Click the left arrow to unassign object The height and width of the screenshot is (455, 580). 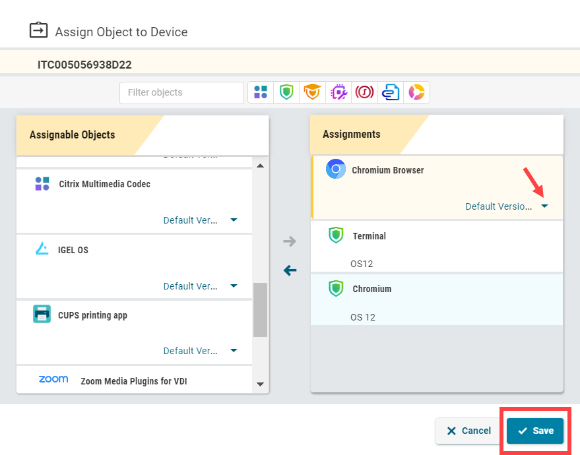[290, 270]
